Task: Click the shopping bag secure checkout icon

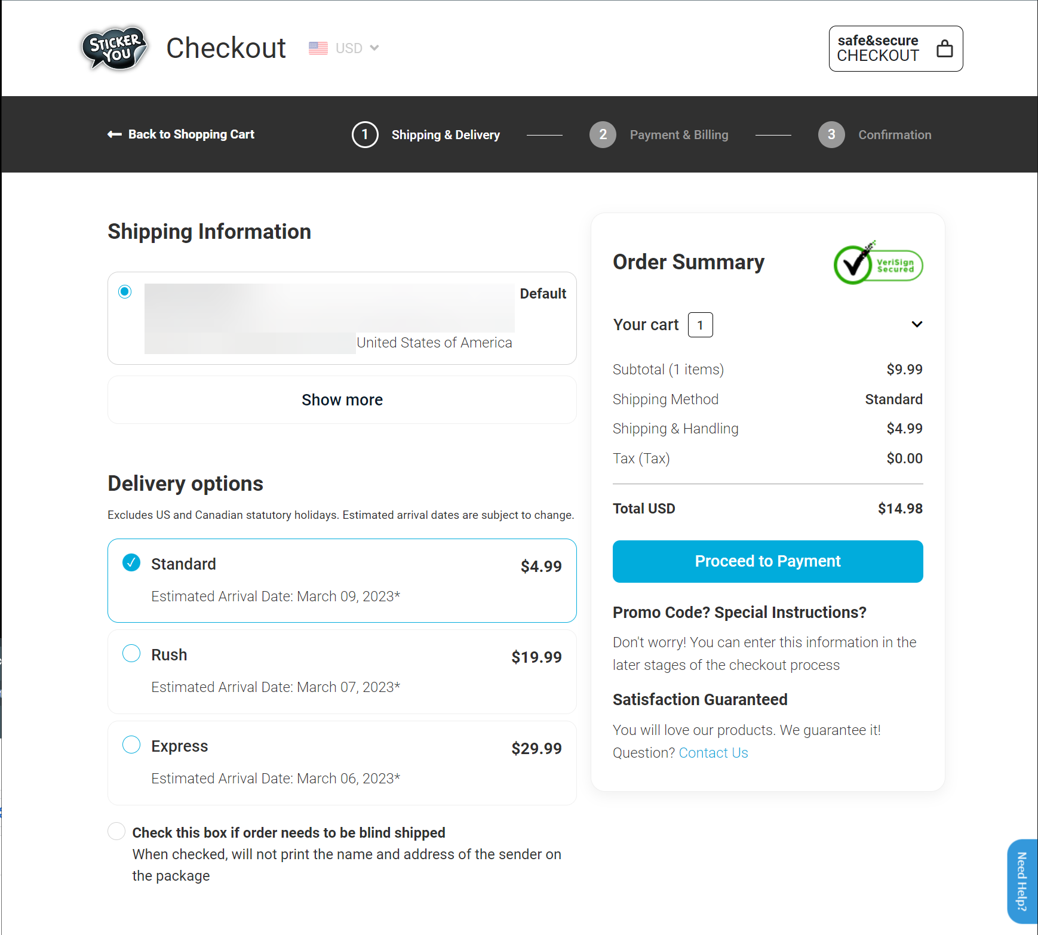Action: pyautogui.click(x=944, y=48)
